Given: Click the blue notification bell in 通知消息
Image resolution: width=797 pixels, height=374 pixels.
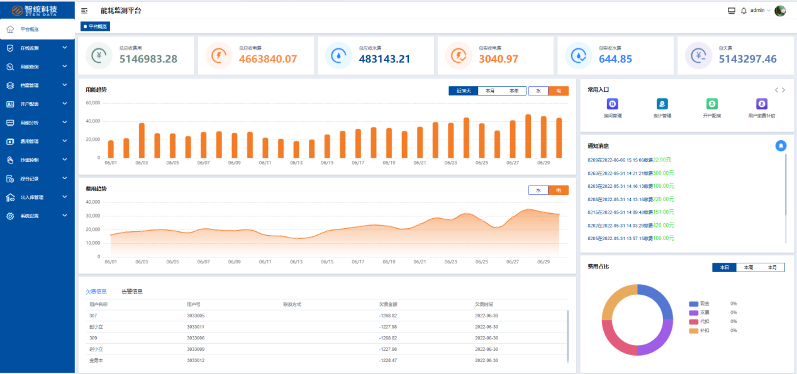Looking at the screenshot, I should [781, 146].
